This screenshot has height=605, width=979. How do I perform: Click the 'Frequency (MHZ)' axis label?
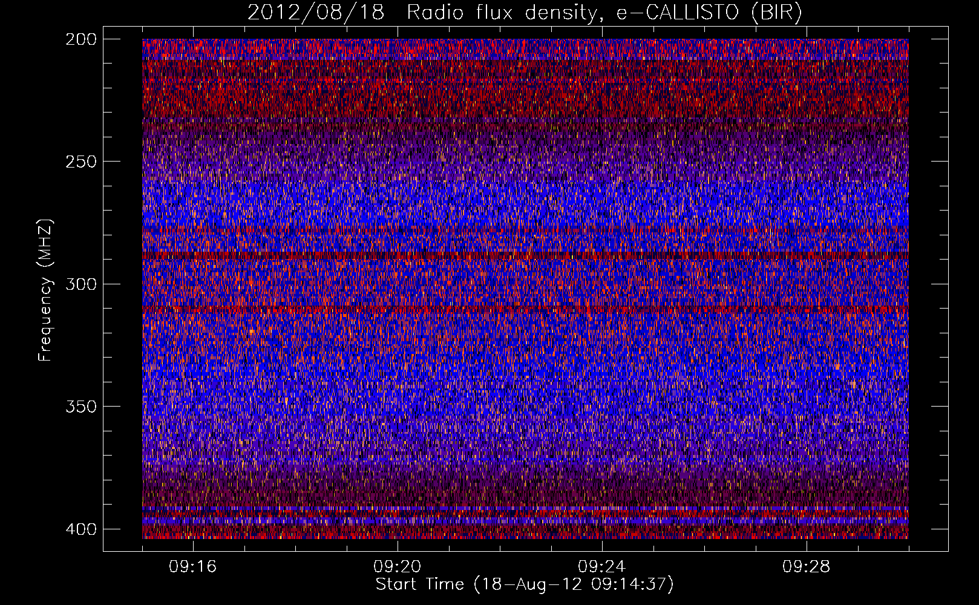[x=45, y=290]
